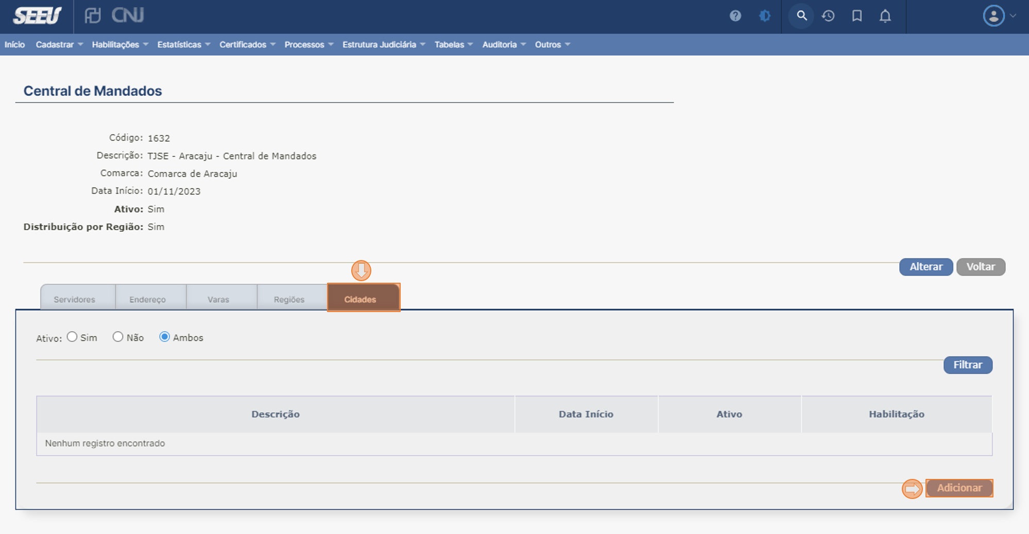Switch to the Regiões tab
This screenshot has width=1029, height=534.
pyautogui.click(x=289, y=299)
